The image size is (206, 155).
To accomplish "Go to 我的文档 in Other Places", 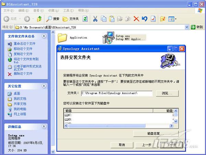I will point(20,99).
